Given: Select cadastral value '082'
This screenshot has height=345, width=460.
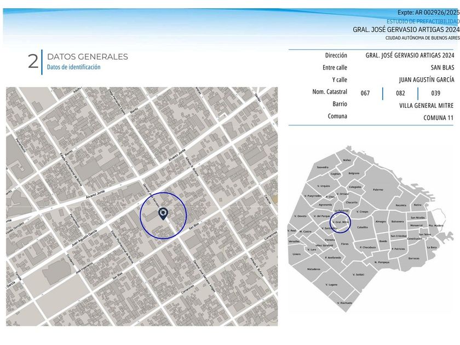Looking at the screenshot, I should click(x=400, y=93).
